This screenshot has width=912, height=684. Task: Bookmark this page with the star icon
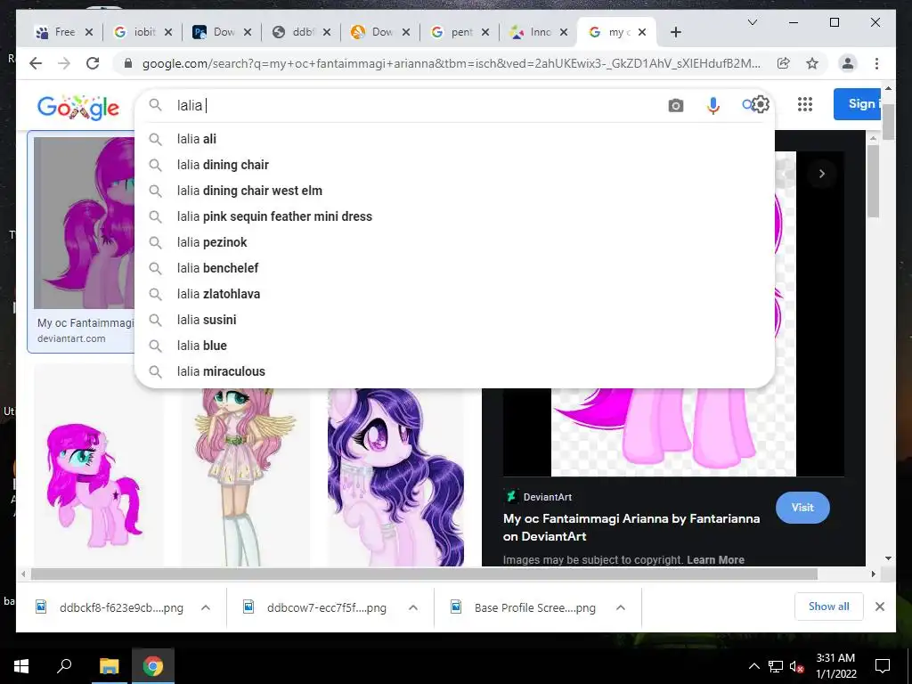pos(812,63)
